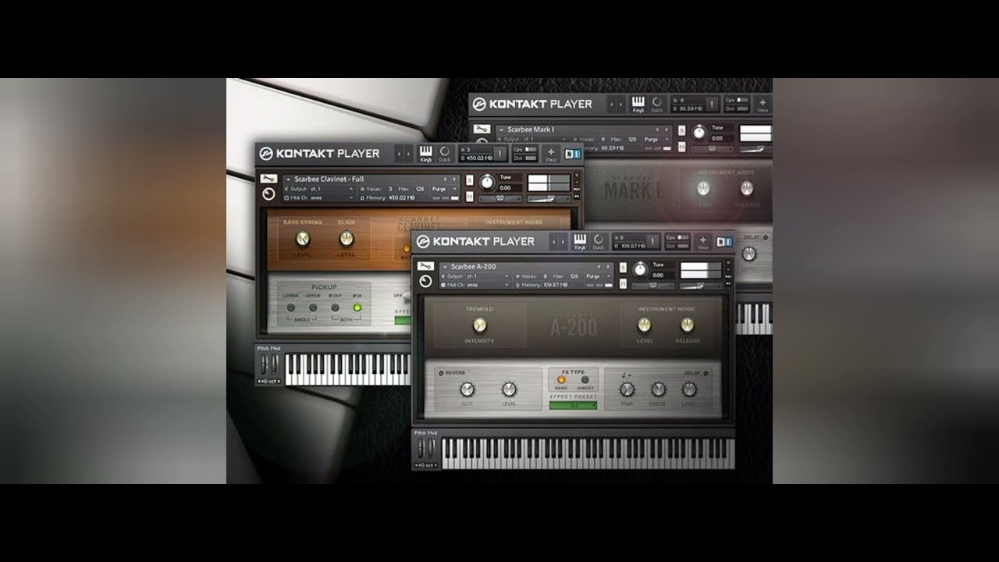Click the pitch wheel beside the A-200 keyboard
The image size is (999, 562).
click(x=421, y=449)
